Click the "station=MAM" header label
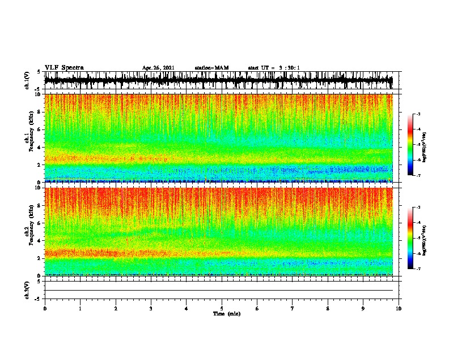This screenshot has width=449, height=346. 211,68
